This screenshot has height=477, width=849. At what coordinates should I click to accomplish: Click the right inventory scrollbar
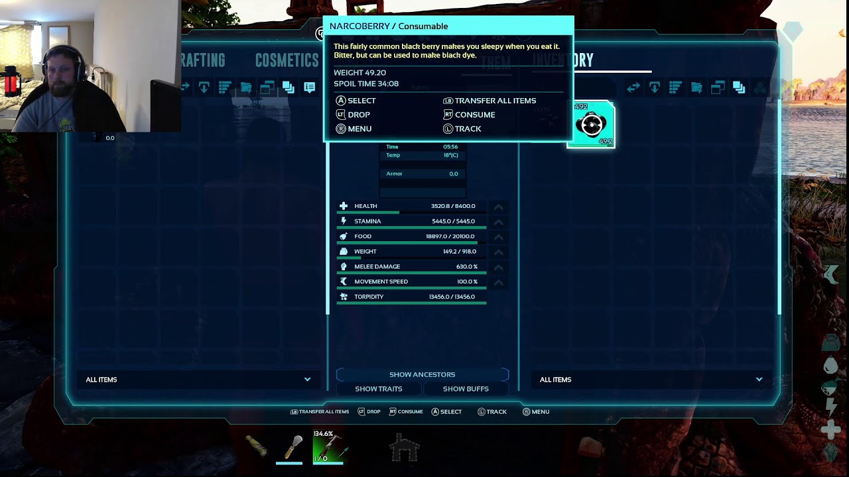(779, 206)
